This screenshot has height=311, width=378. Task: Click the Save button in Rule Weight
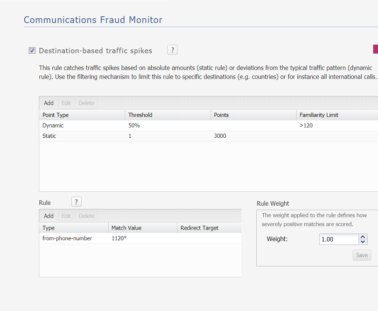[x=361, y=255]
